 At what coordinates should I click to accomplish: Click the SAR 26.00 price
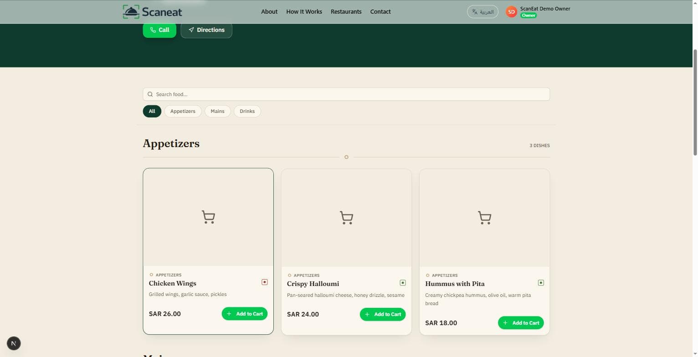(x=165, y=314)
